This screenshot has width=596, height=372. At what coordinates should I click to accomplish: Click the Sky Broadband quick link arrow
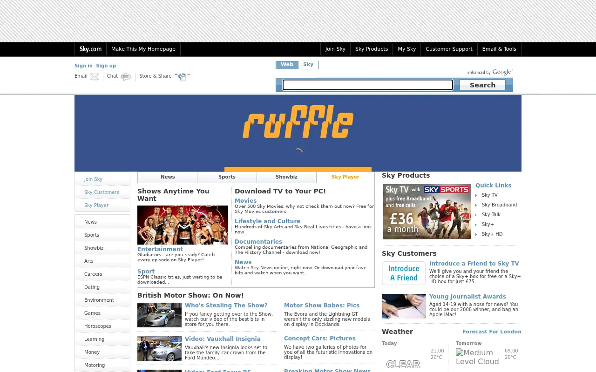click(x=476, y=205)
